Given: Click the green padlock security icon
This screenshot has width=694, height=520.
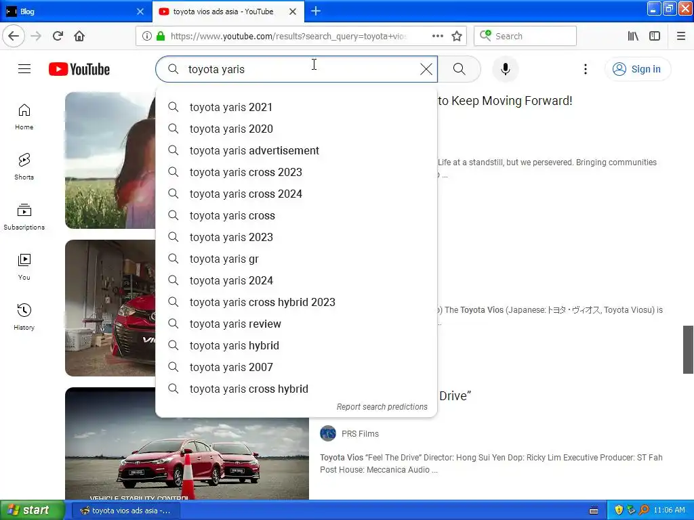Looking at the screenshot, I should pos(161,36).
